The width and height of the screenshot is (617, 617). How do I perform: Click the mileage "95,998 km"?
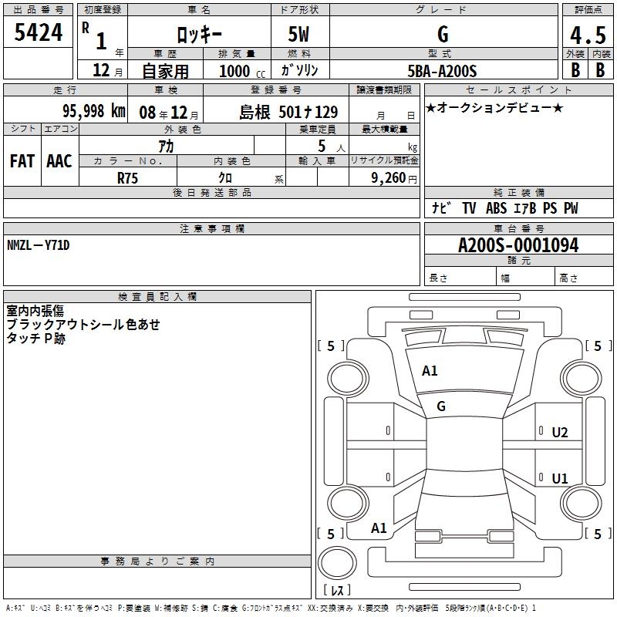(x=94, y=111)
